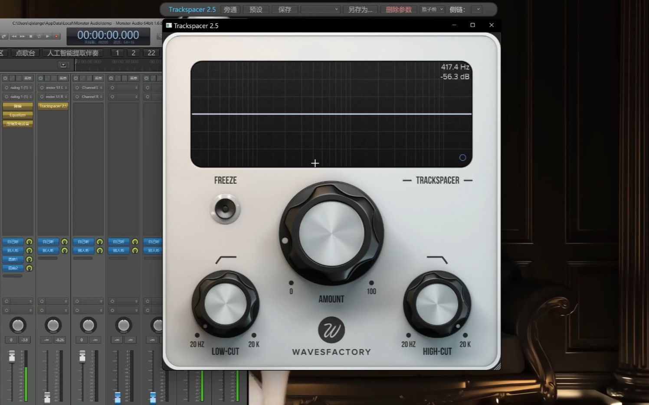Open the Channel R input dropdown
649x405 pixels.
point(88,97)
